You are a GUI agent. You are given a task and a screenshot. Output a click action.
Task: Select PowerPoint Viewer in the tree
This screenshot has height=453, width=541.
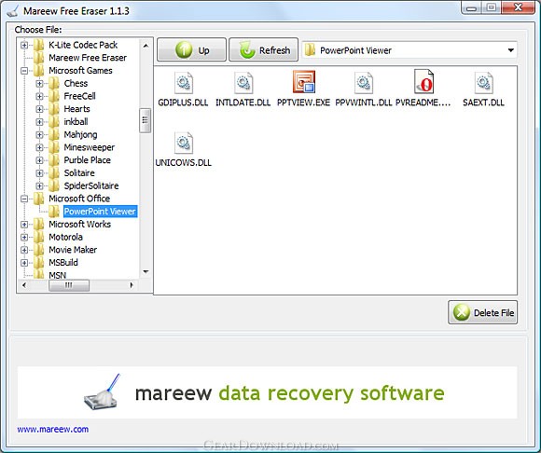pyautogui.click(x=100, y=212)
